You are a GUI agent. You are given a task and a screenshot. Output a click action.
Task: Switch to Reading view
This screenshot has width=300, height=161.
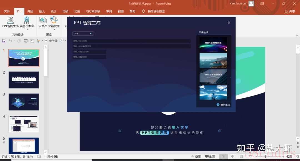click(241, 157)
